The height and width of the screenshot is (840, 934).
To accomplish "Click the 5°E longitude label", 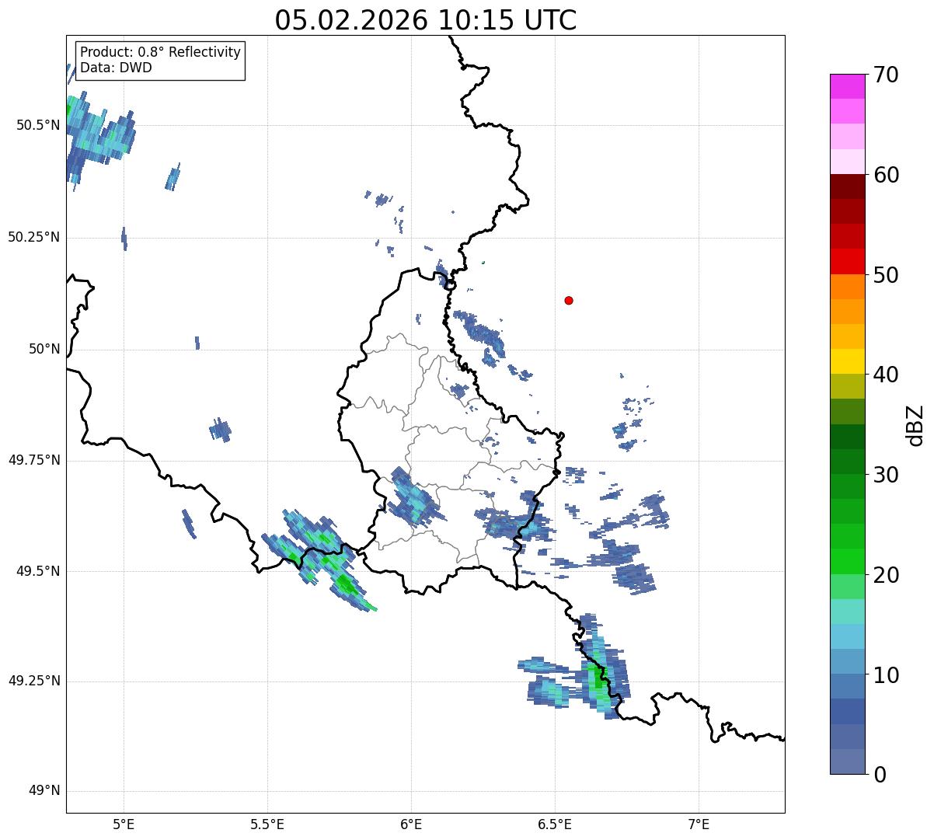I will pos(124,824).
